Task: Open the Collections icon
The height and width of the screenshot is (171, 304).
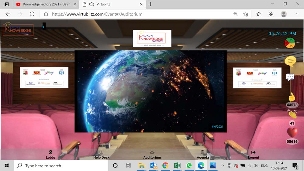Action: (x=271, y=14)
